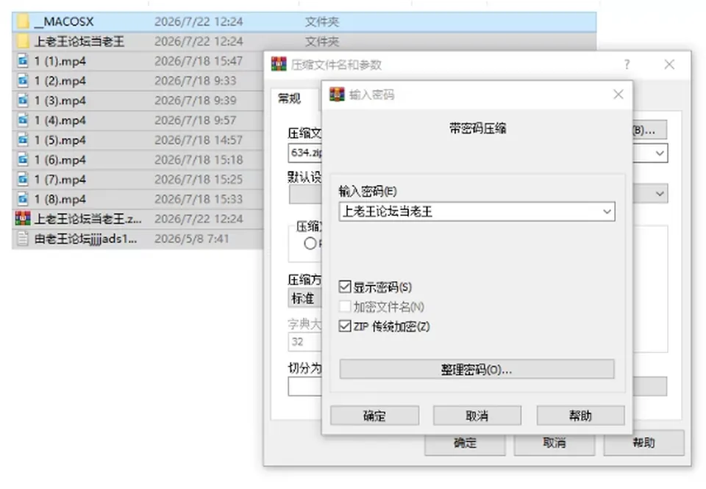
Task: Click the question mark help icon of 压缩文件名和参数
Action: tap(627, 65)
